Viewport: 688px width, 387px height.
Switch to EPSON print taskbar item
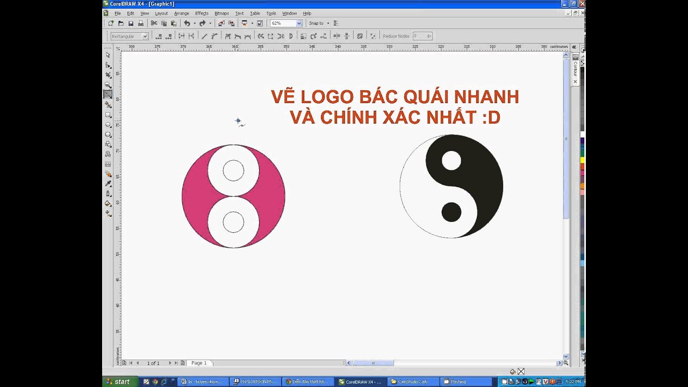[x=255, y=382]
